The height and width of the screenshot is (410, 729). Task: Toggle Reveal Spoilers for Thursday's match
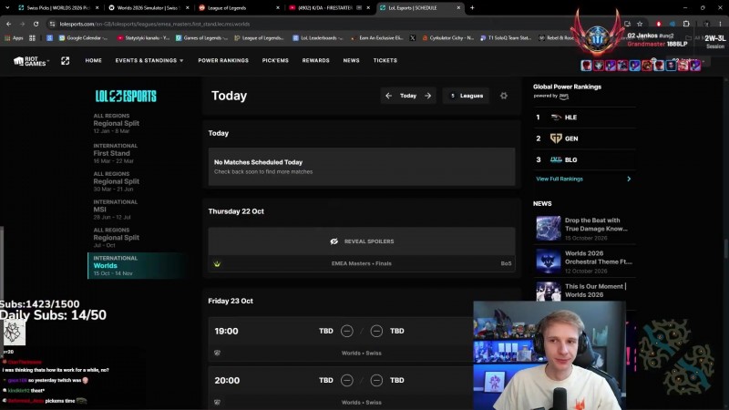pyautogui.click(x=362, y=241)
